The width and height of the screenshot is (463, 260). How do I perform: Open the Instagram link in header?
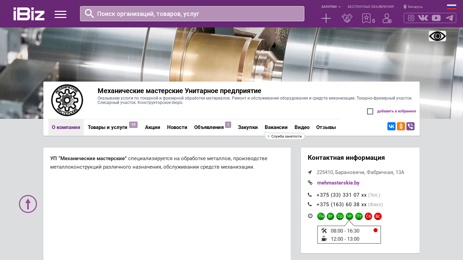(x=411, y=18)
